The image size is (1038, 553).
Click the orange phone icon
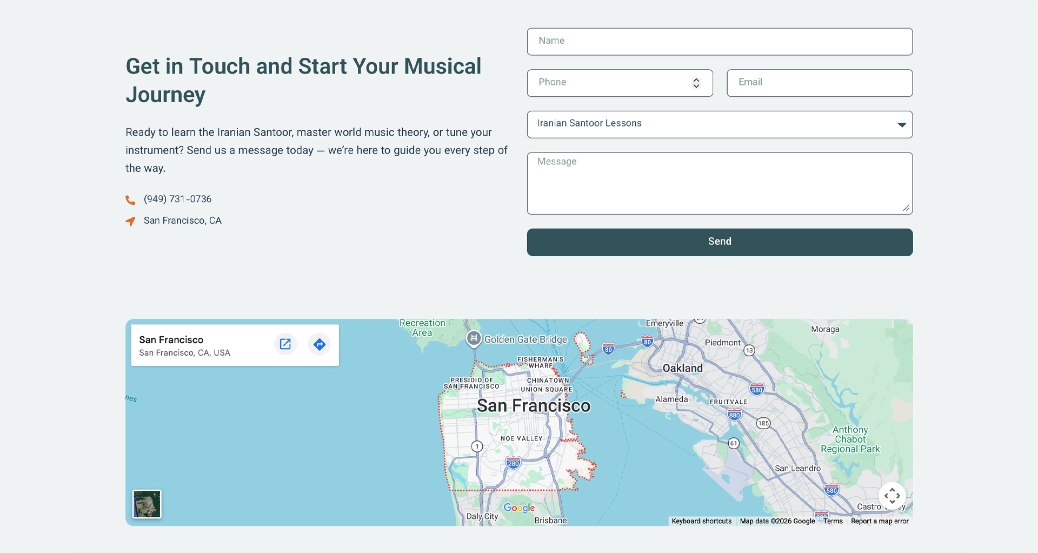point(130,200)
